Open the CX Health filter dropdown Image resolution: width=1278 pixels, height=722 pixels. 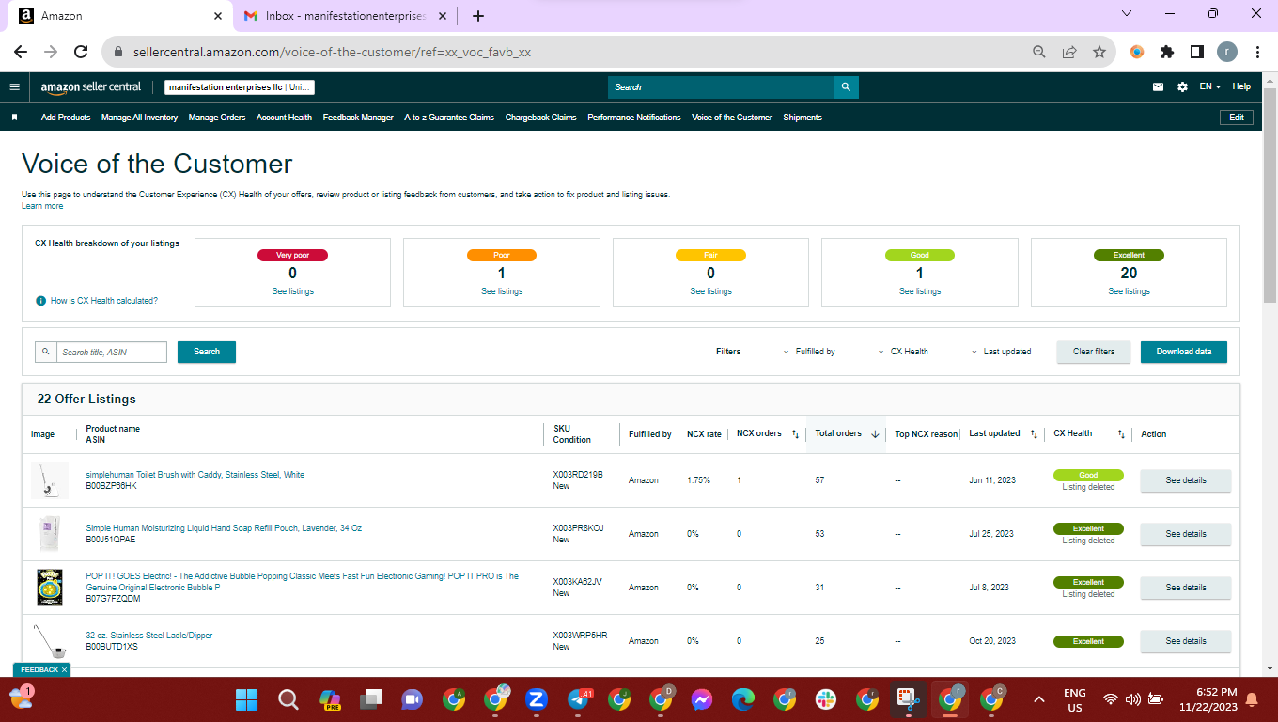[903, 352]
